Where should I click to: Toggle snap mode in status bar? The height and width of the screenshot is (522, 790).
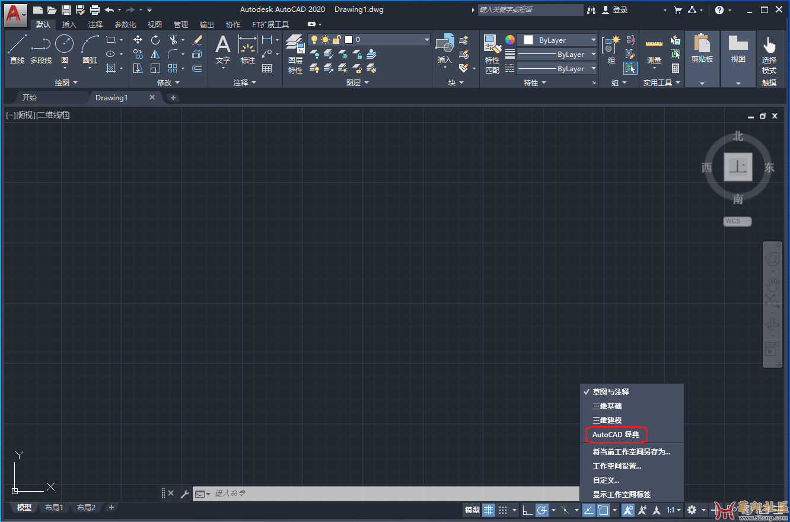pyautogui.click(x=503, y=510)
